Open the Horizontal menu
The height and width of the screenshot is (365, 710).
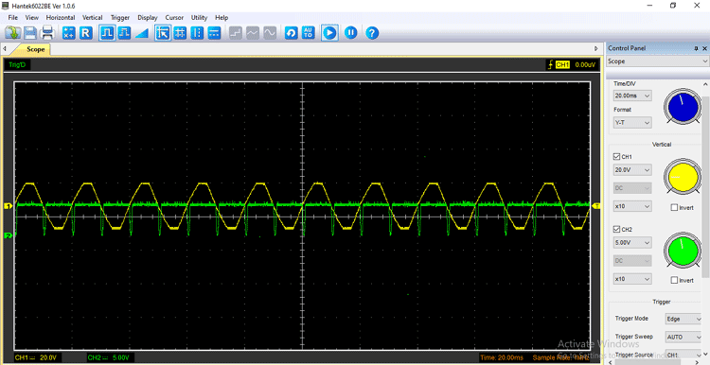61,18
